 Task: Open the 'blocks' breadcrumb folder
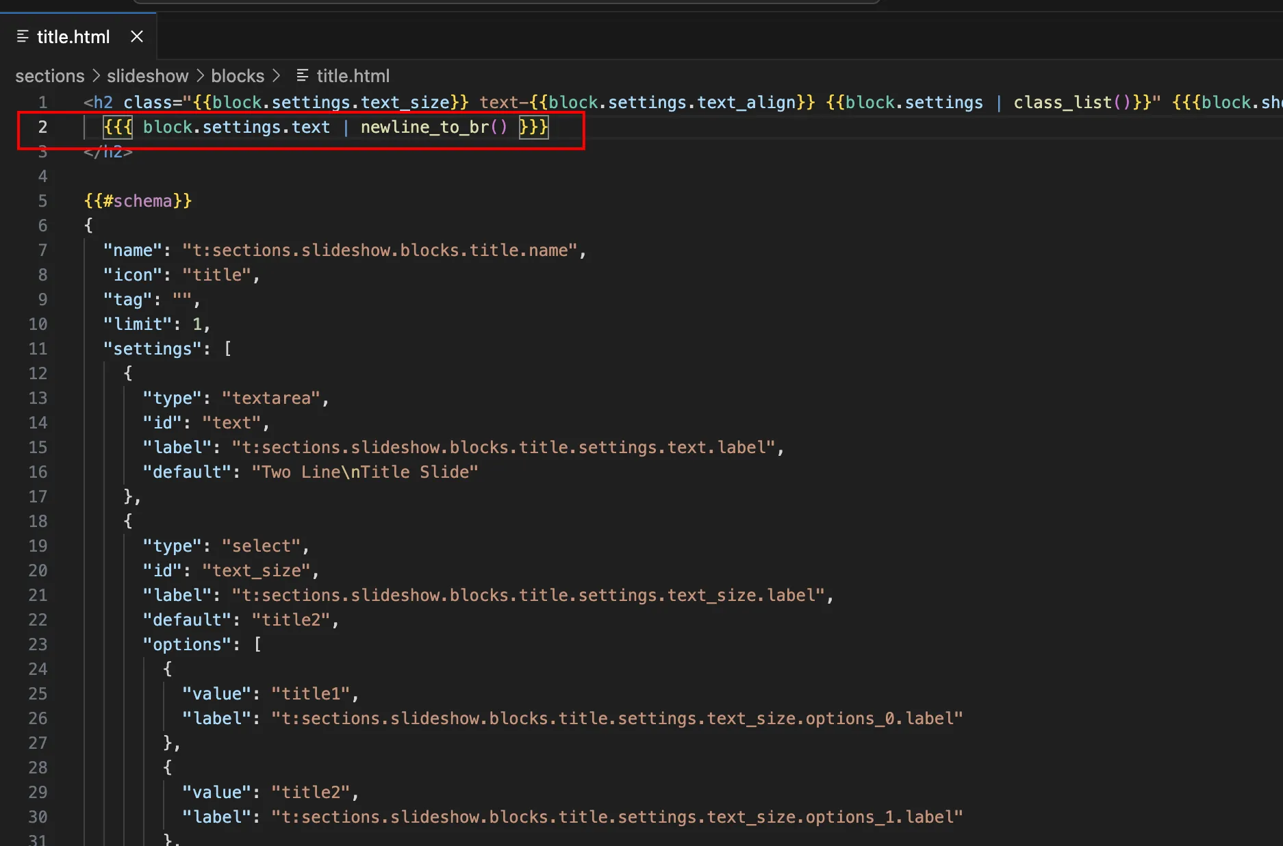(x=237, y=76)
